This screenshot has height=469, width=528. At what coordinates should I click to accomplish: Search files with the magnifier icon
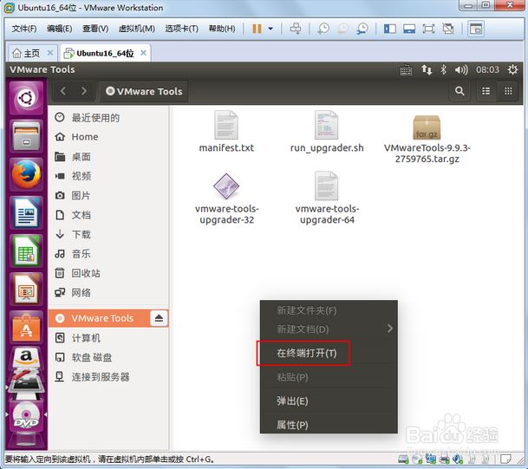coord(460,91)
